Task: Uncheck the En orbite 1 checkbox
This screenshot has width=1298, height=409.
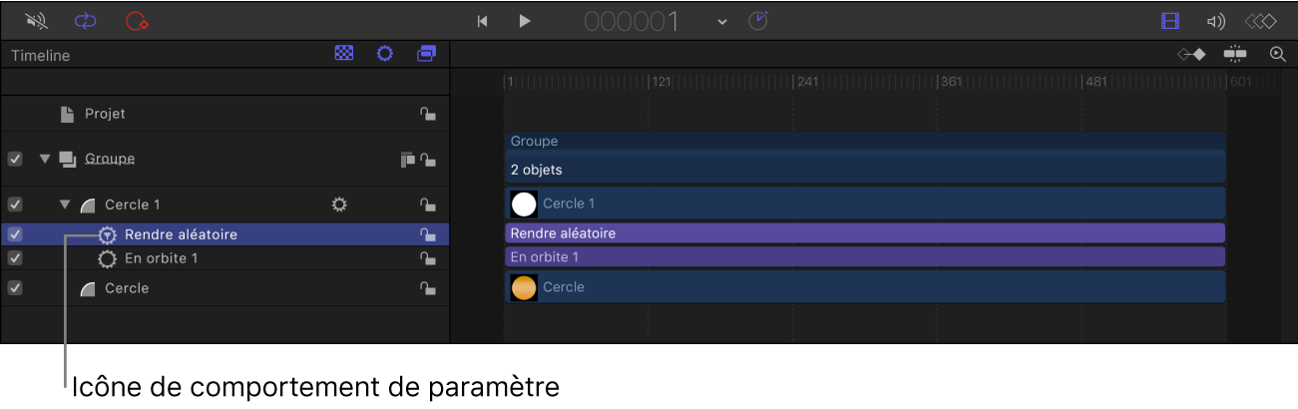Action: (x=15, y=258)
